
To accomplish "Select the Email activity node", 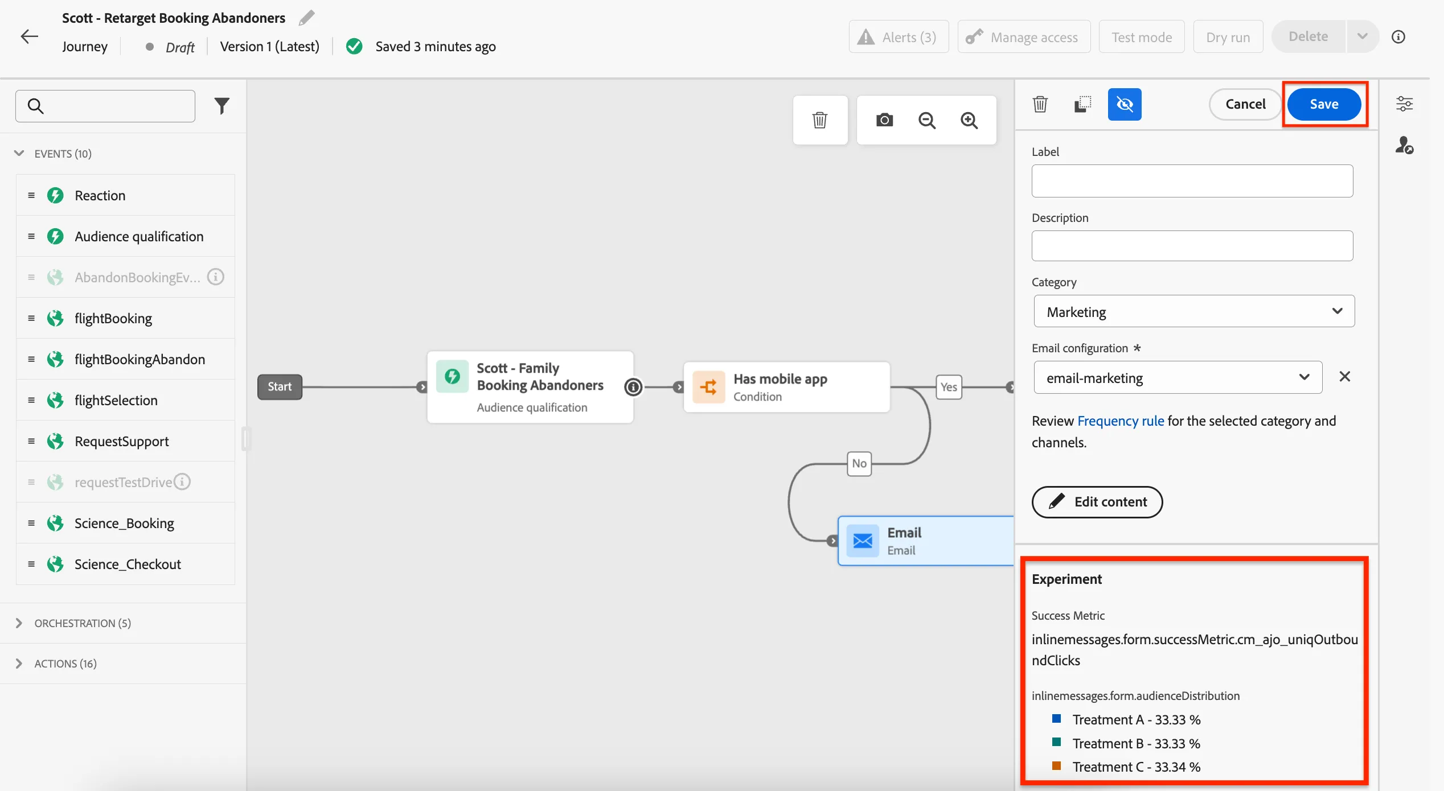I will tap(926, 541).
